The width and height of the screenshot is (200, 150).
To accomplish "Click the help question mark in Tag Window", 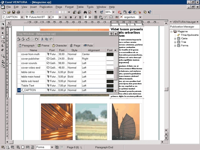I will coord(111,34).
